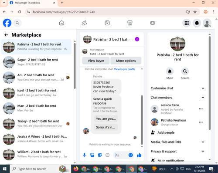The height and width of the screenshot is (173, 218).
Task: Click the Add people icon
Action: (x=153, y=132)
